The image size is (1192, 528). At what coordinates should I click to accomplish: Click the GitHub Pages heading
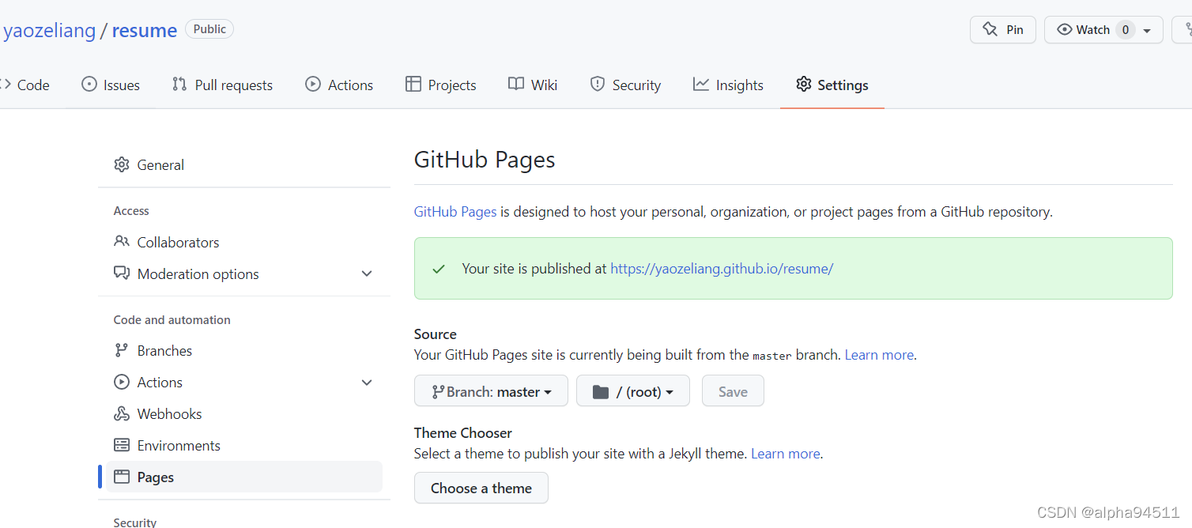[485, 159]
